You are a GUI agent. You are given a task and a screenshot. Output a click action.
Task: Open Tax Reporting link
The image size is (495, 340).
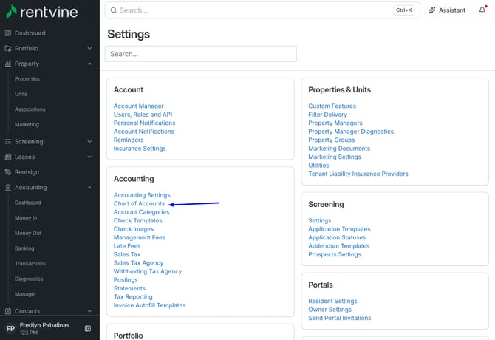133,296
